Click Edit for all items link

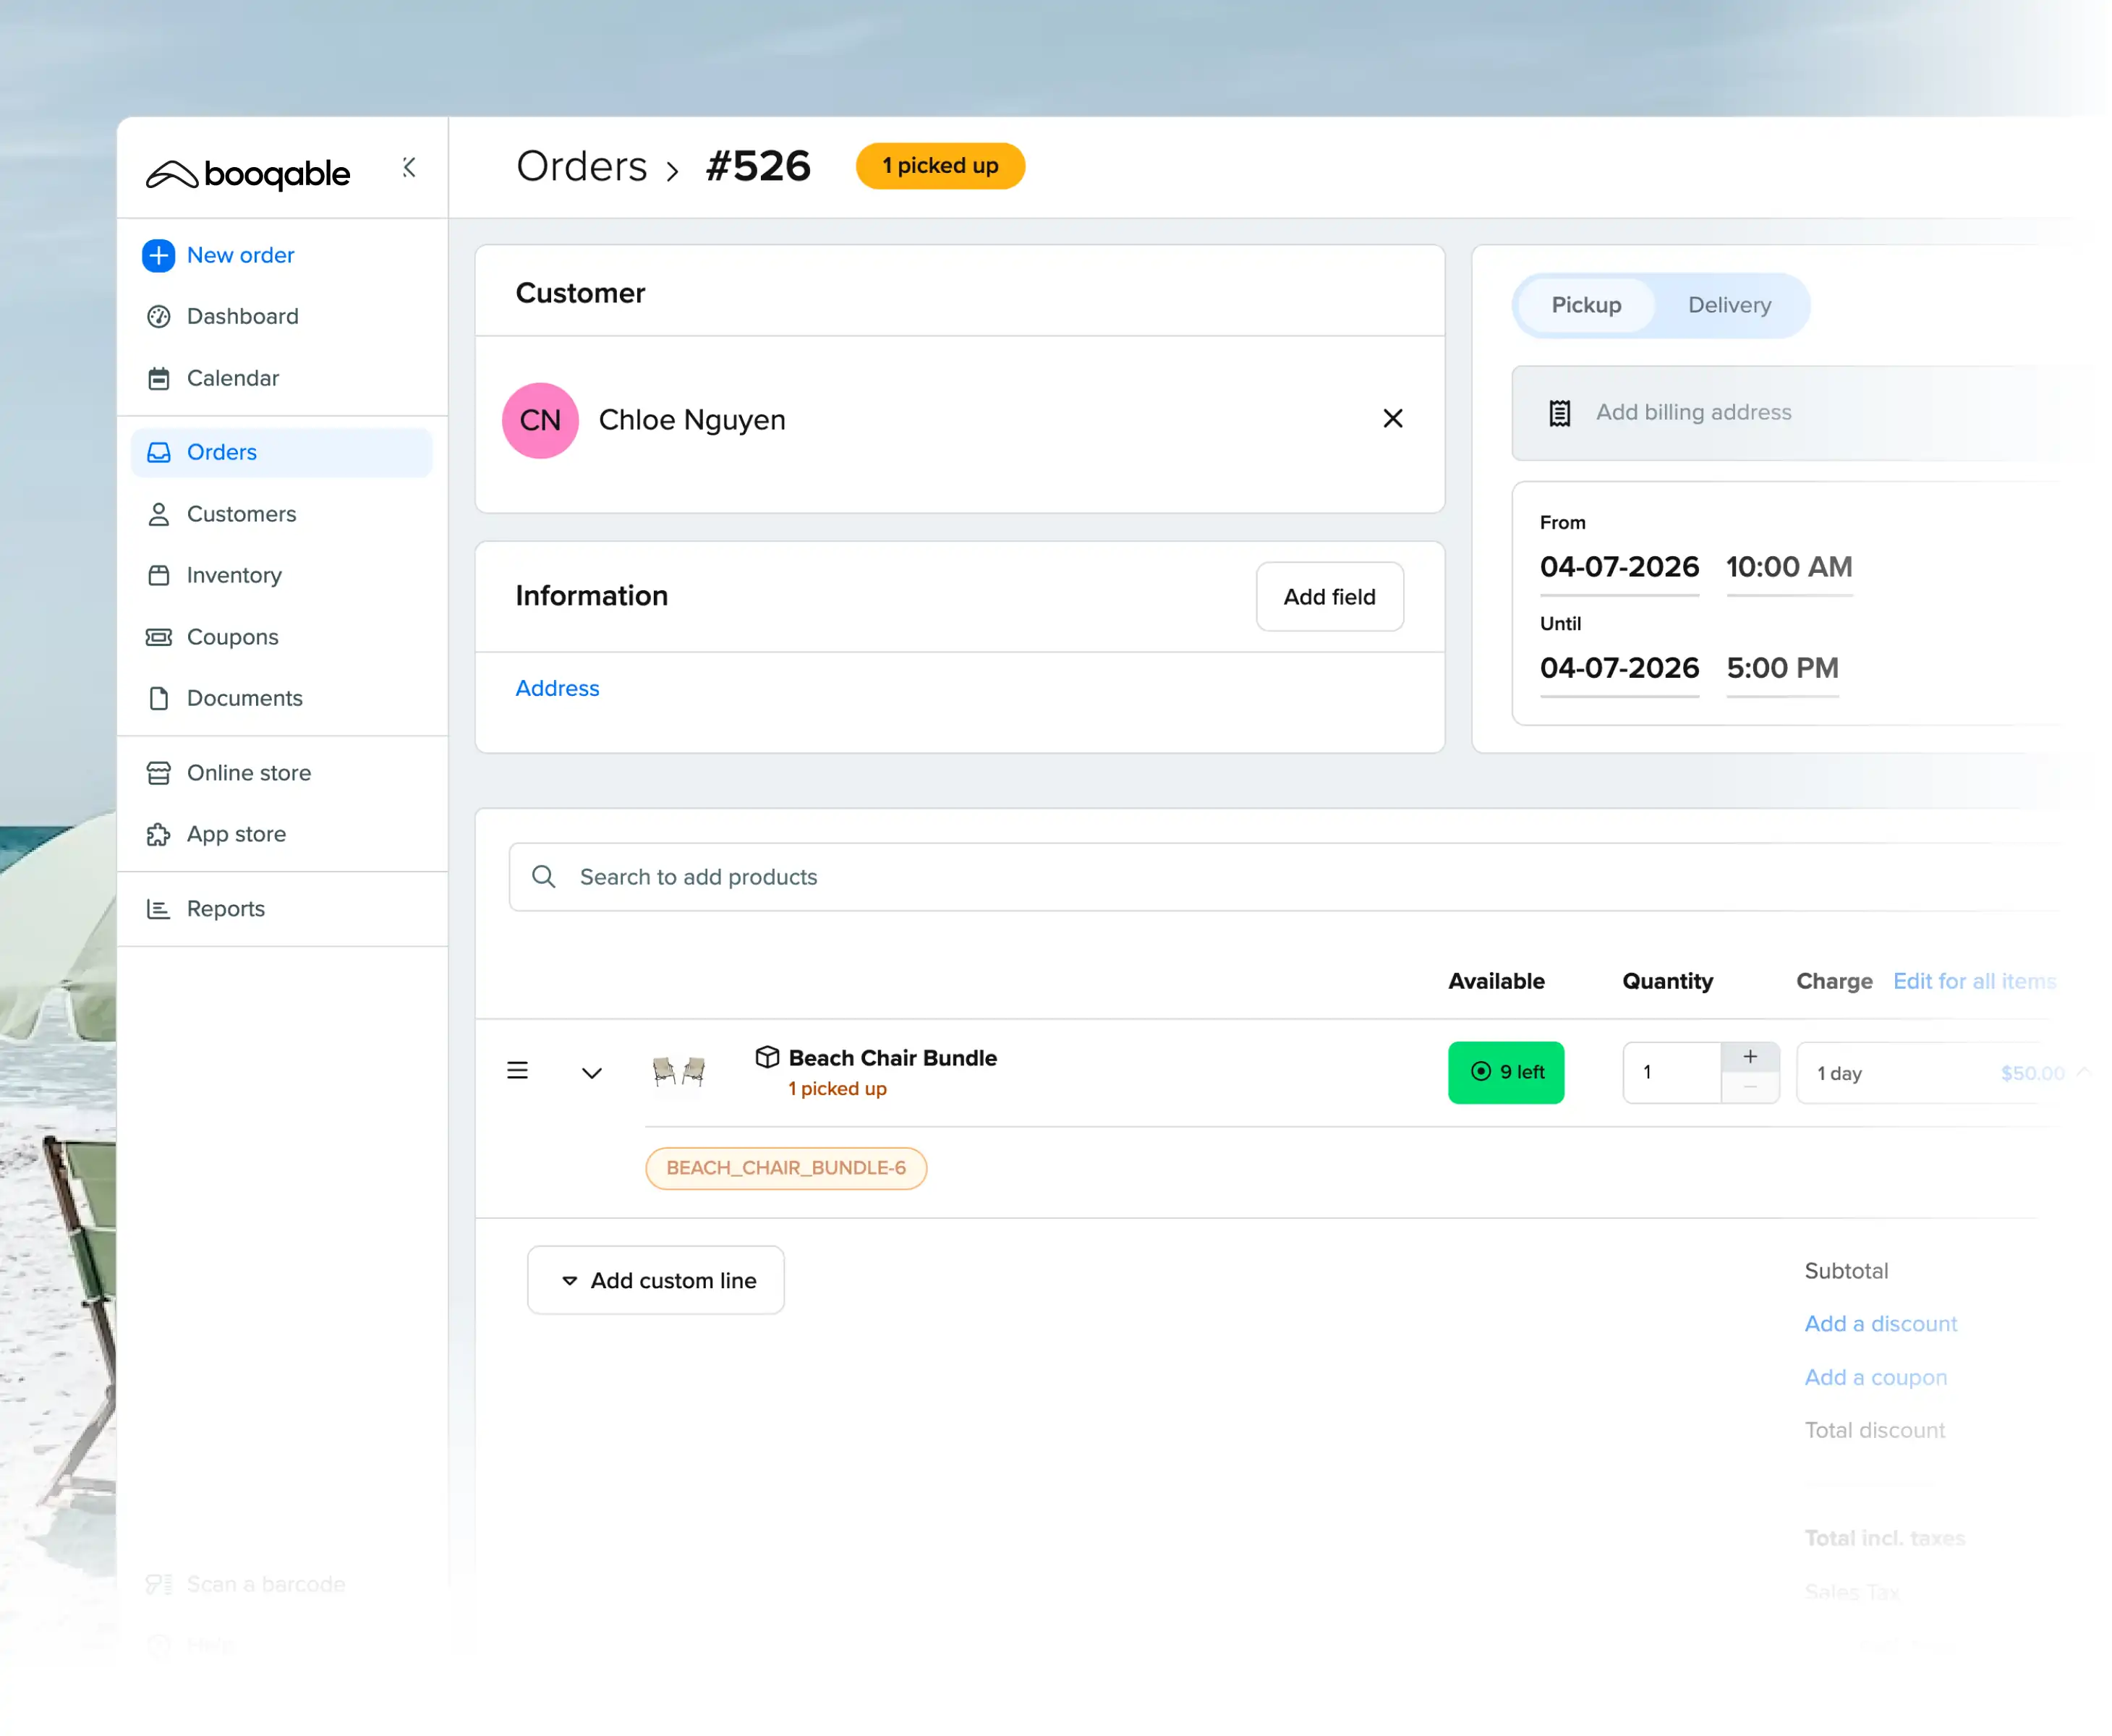1974,982
